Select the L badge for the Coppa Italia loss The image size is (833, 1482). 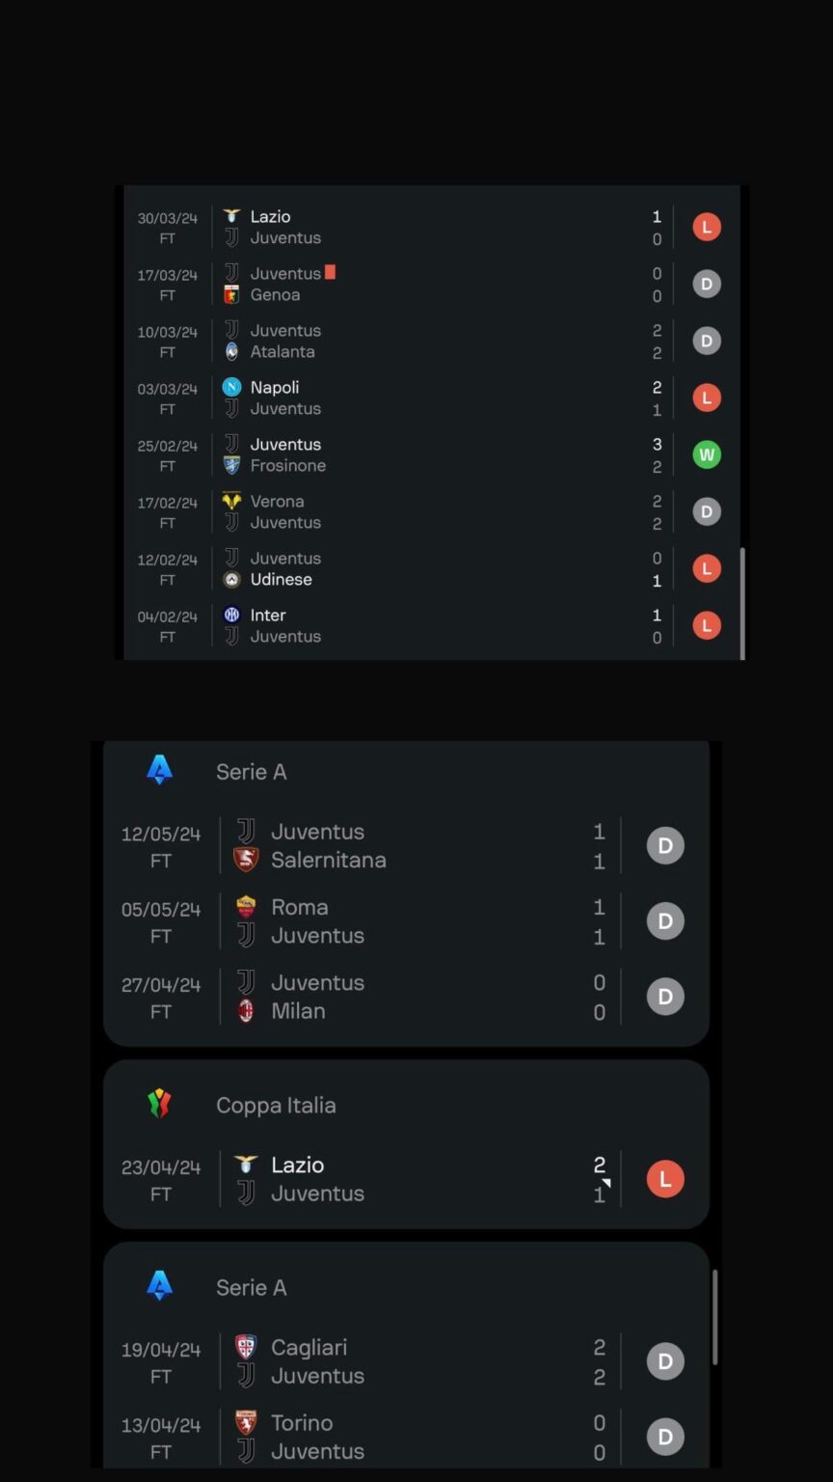tap(665, 1178)
